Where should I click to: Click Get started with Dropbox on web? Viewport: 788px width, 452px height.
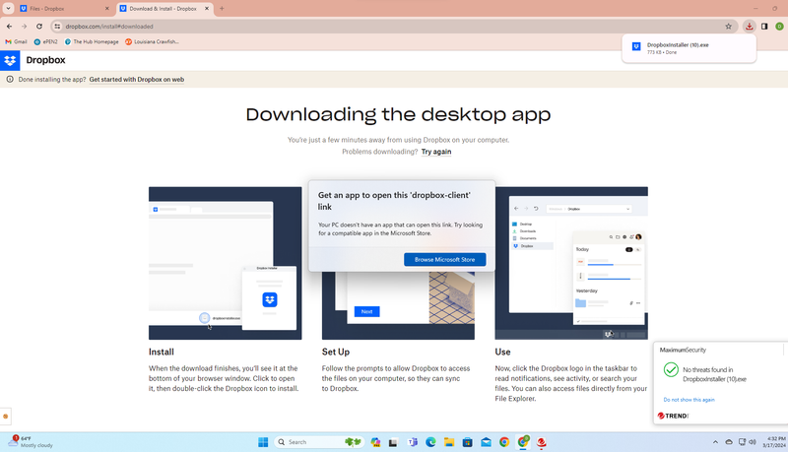point(137,80)
